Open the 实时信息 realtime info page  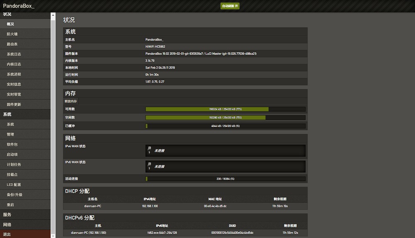(25, 84)
